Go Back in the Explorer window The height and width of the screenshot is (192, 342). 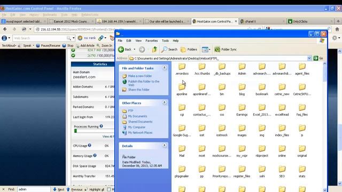[125, 50]
